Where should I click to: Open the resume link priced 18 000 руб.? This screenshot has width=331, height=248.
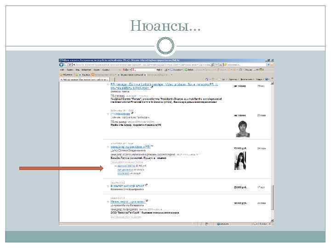click(127, 202)
